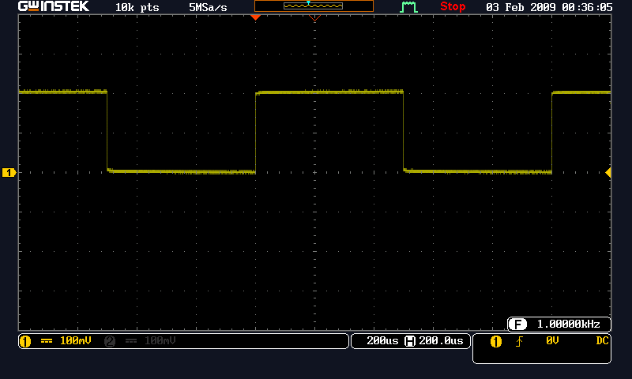Open the 200us time base setting

pyautogui.click(x=382, y=341)
